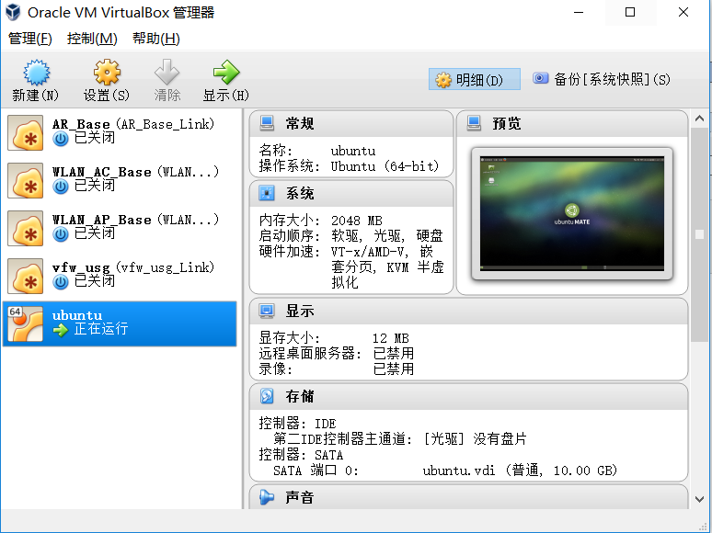Viewport: 712px width, 533px height.
Task: Click the 新建(N) new VM toolbar icon
Action: (x=36, y=73)
